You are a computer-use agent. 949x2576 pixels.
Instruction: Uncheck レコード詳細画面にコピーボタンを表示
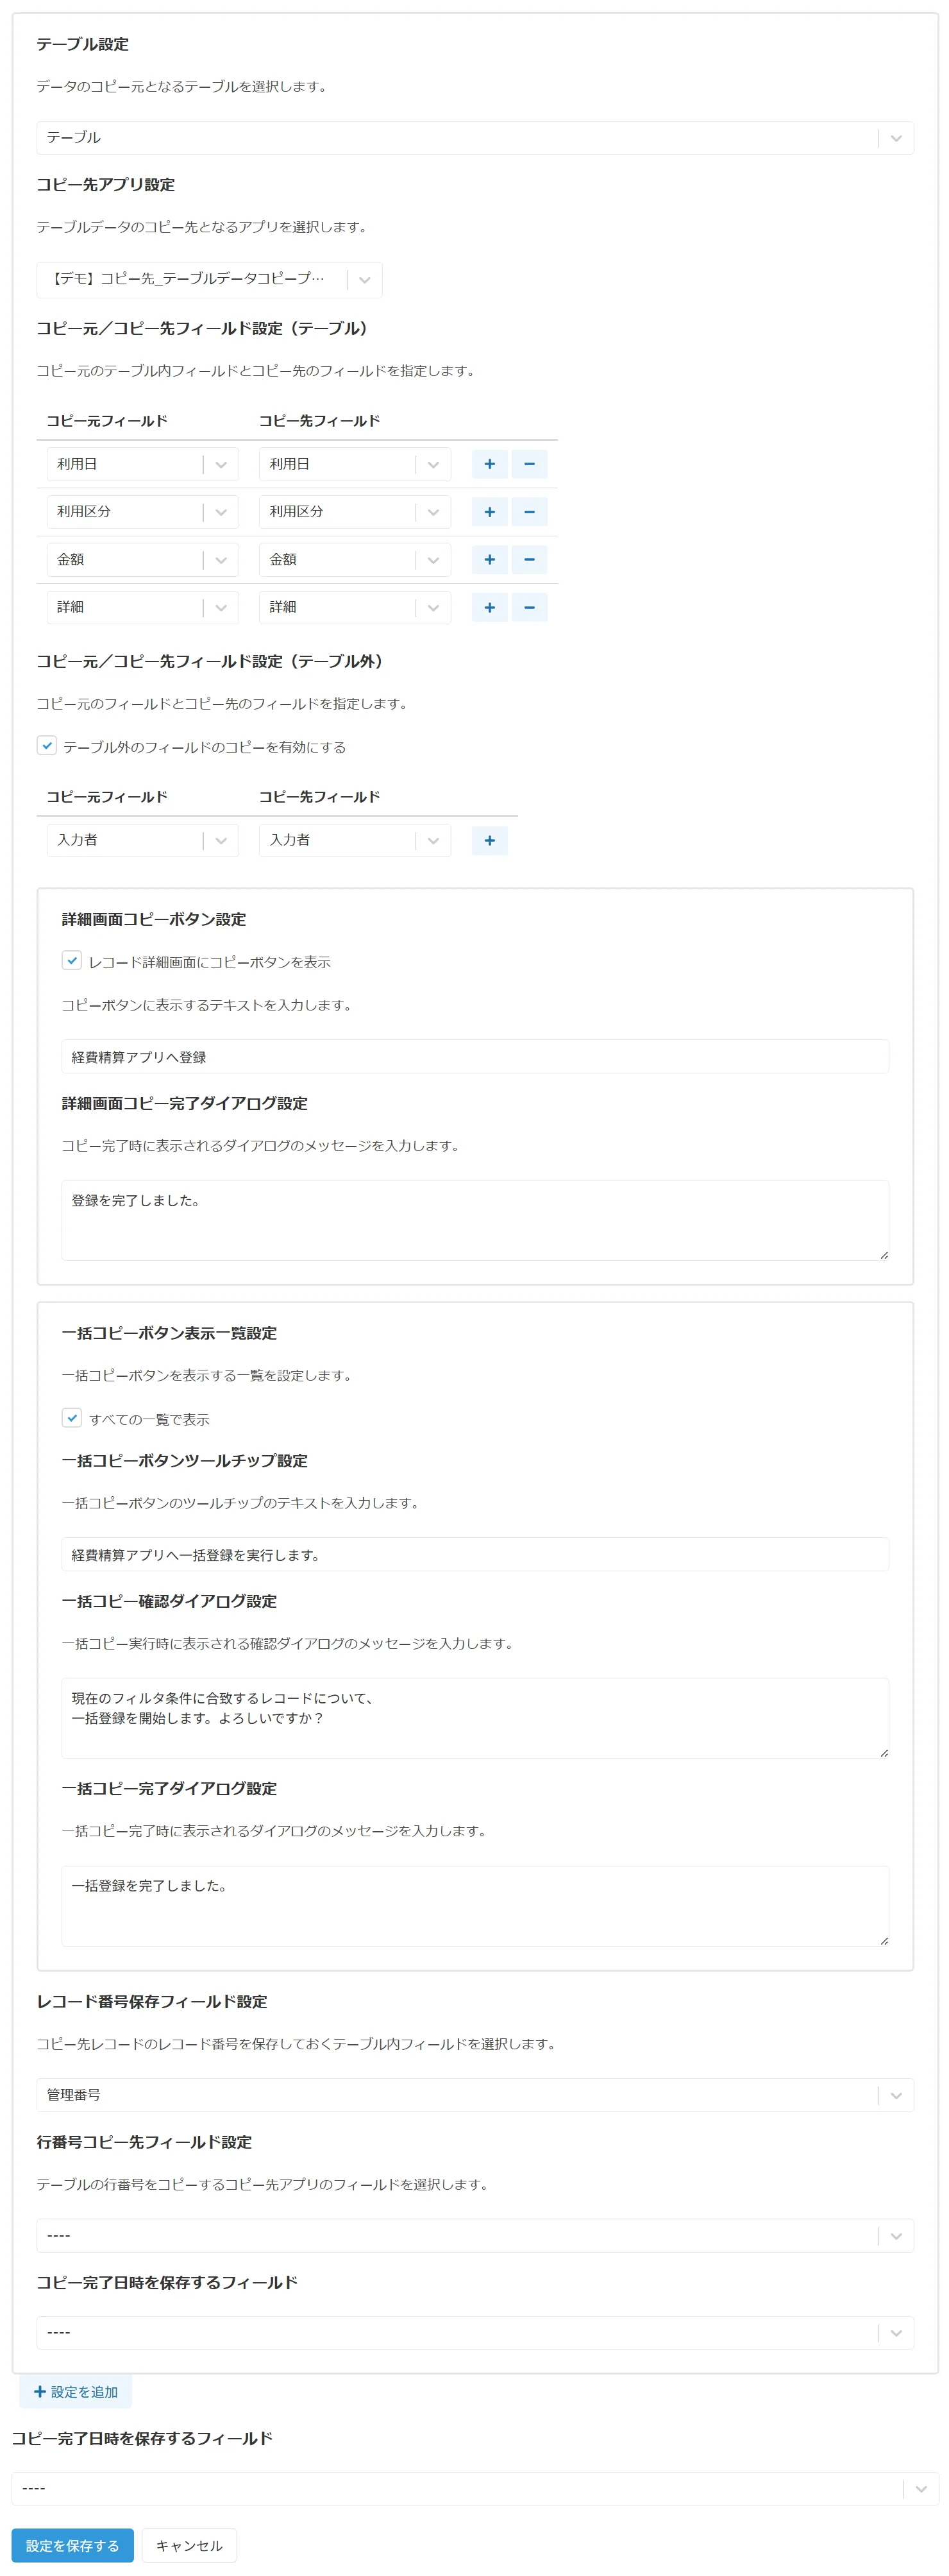tap(72, 960)
